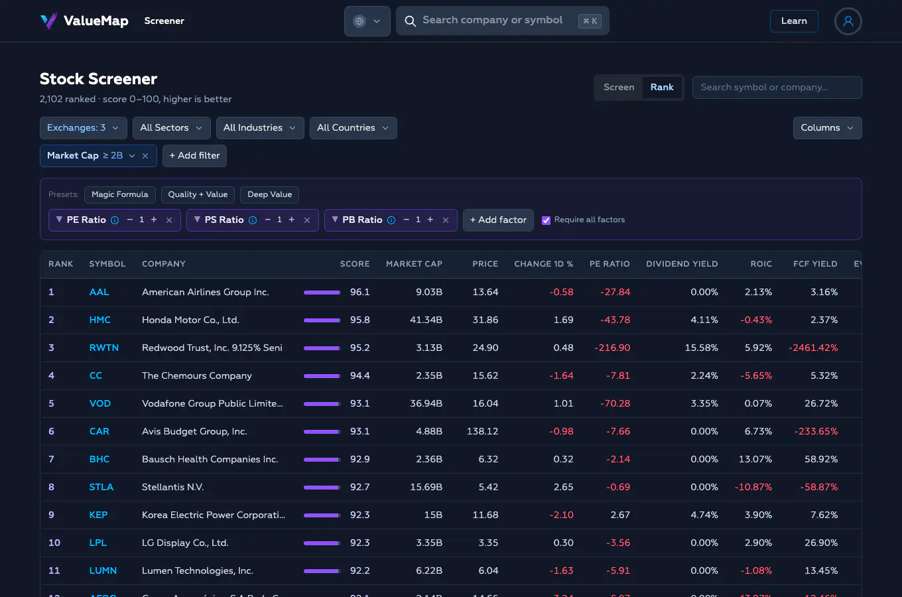Decrease PE Ratio weight with minus
The height and width of the screenshot is (597, 902).
(x=130, y=220)
